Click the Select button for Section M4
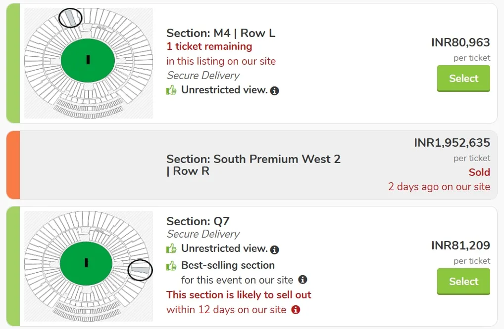 (463, 79)
